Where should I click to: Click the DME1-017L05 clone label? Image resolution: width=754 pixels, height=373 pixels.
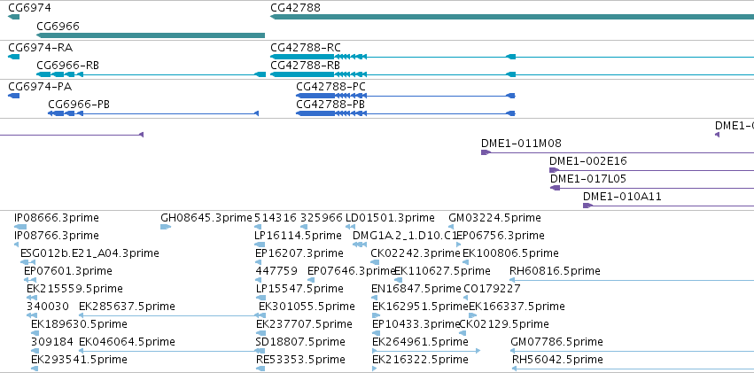click(x=588, y=179)
